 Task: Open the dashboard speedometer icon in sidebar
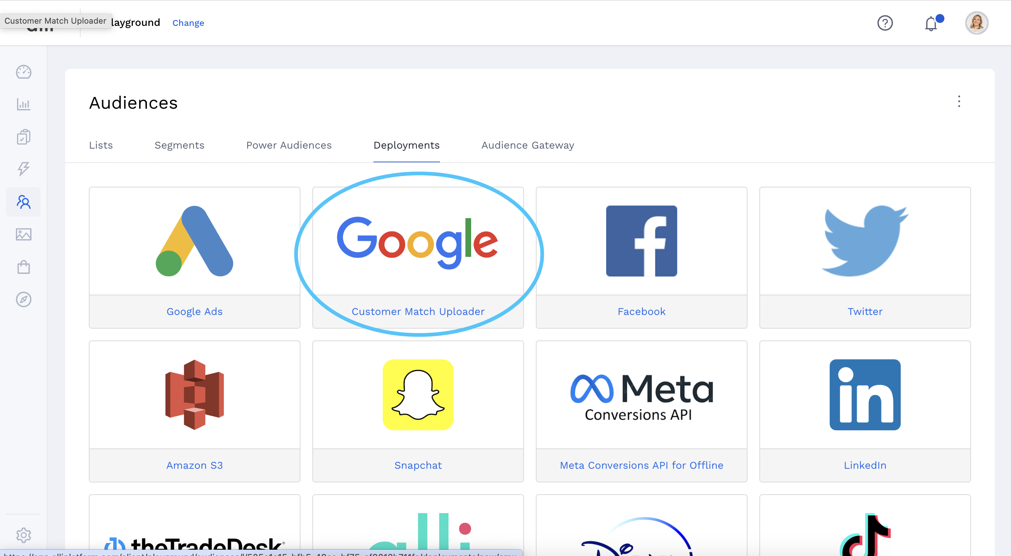[x=24, y=72]
